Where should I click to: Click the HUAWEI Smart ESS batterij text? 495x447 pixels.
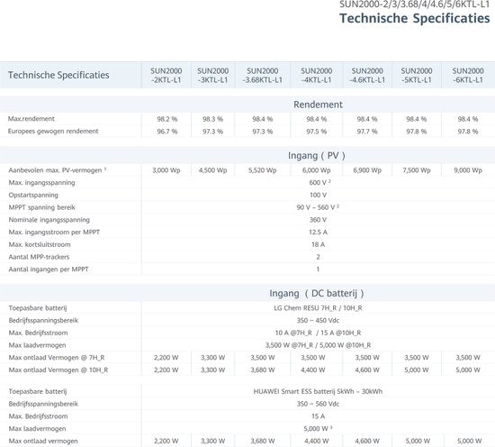[x=318, y=391]
